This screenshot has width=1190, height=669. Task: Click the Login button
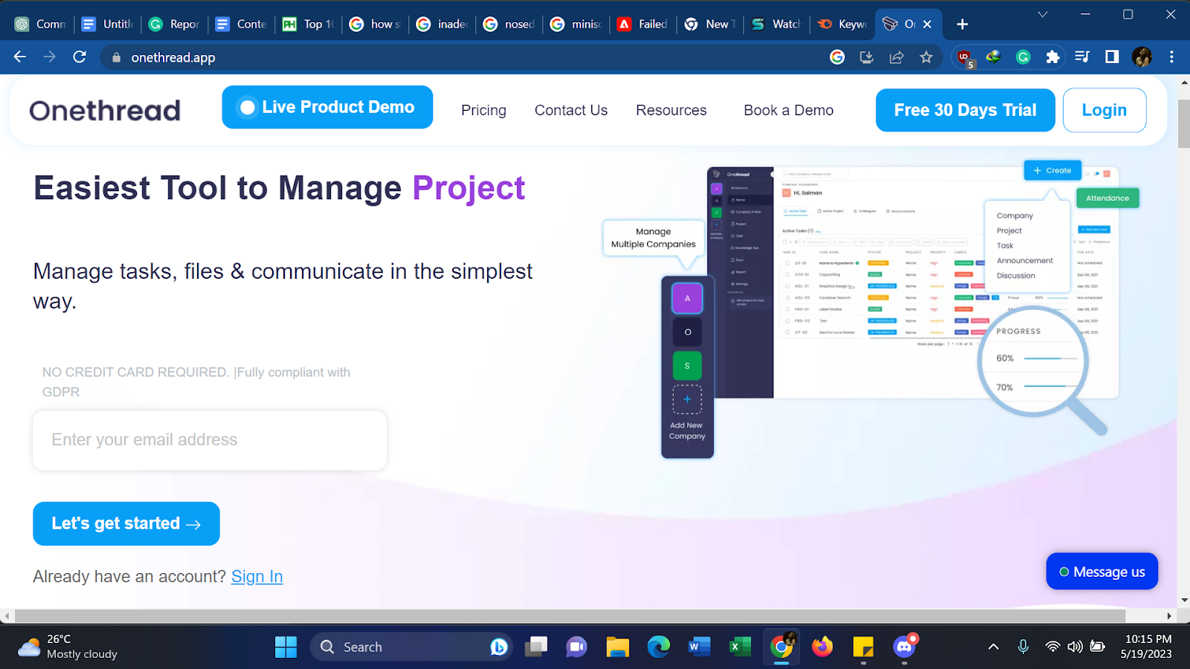(1104, 110)
